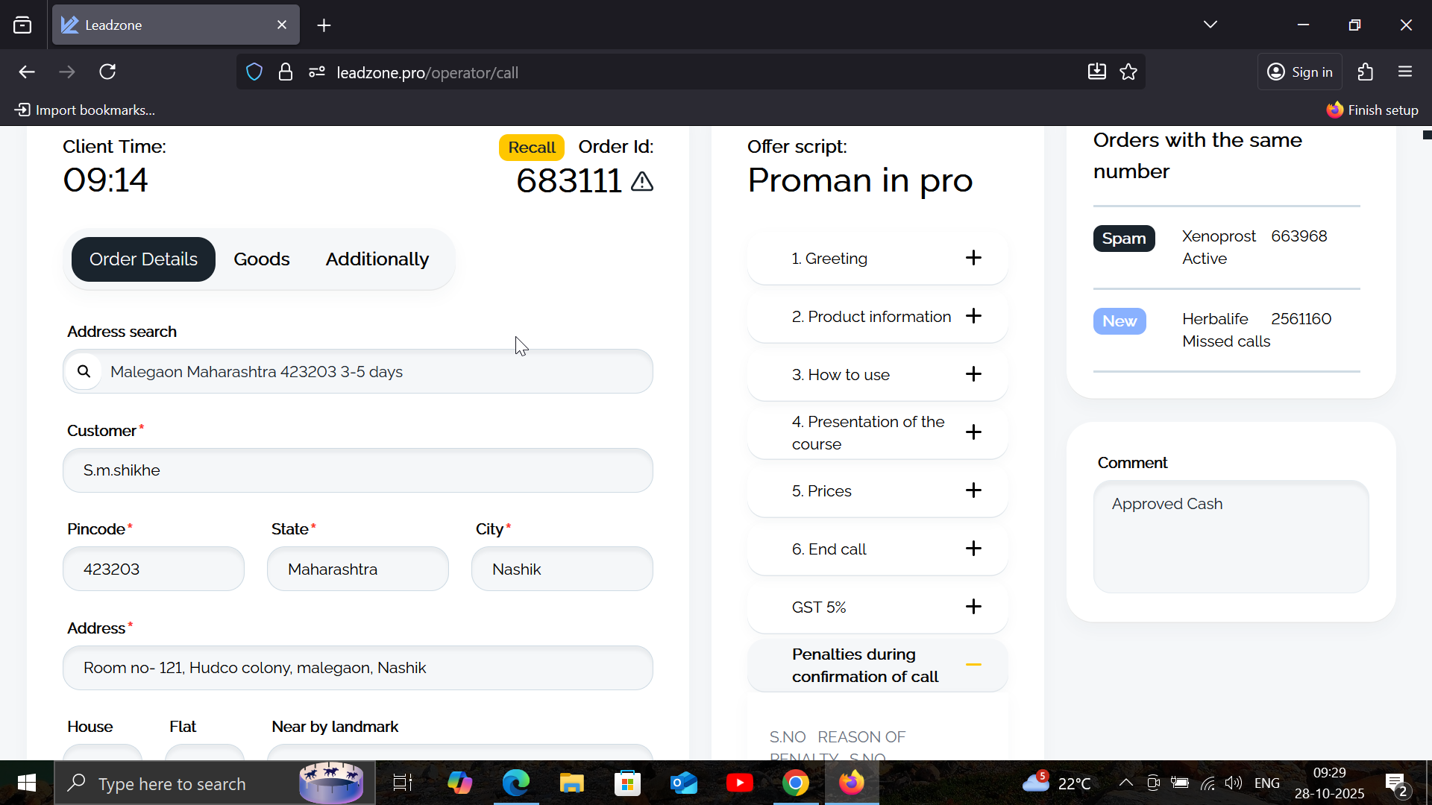Open the Firefox extensions puzzle icon
1432x805 pixels.
[1366, 72]
